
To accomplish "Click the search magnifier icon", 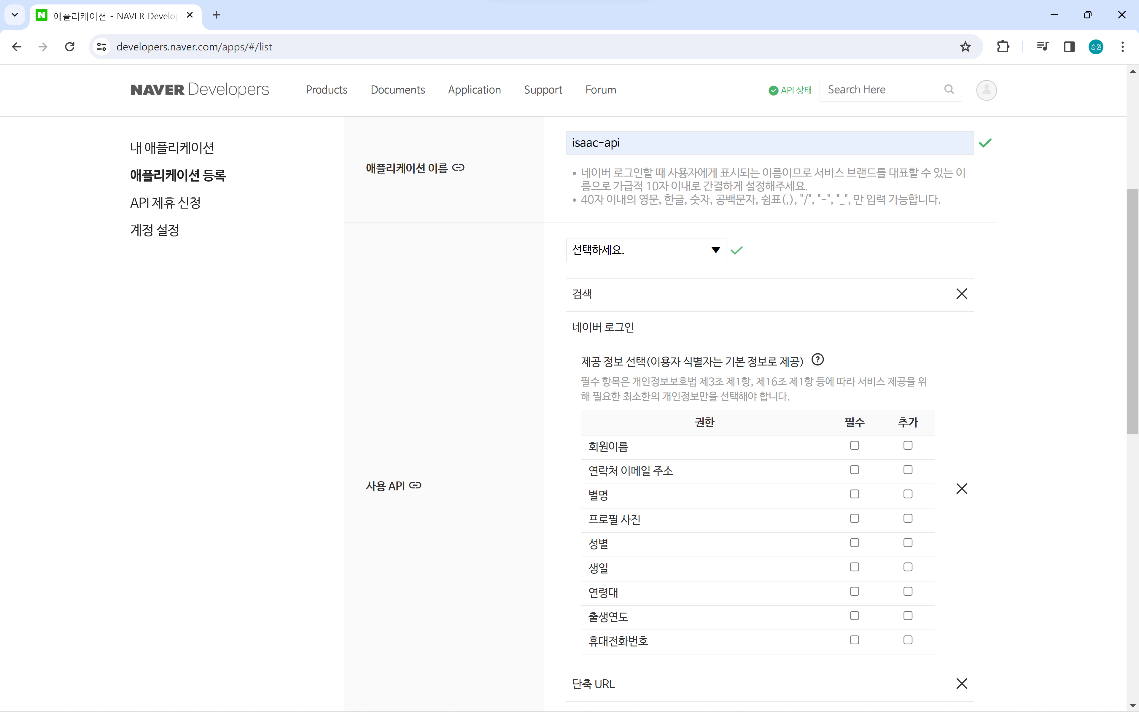I will point(949,90).
